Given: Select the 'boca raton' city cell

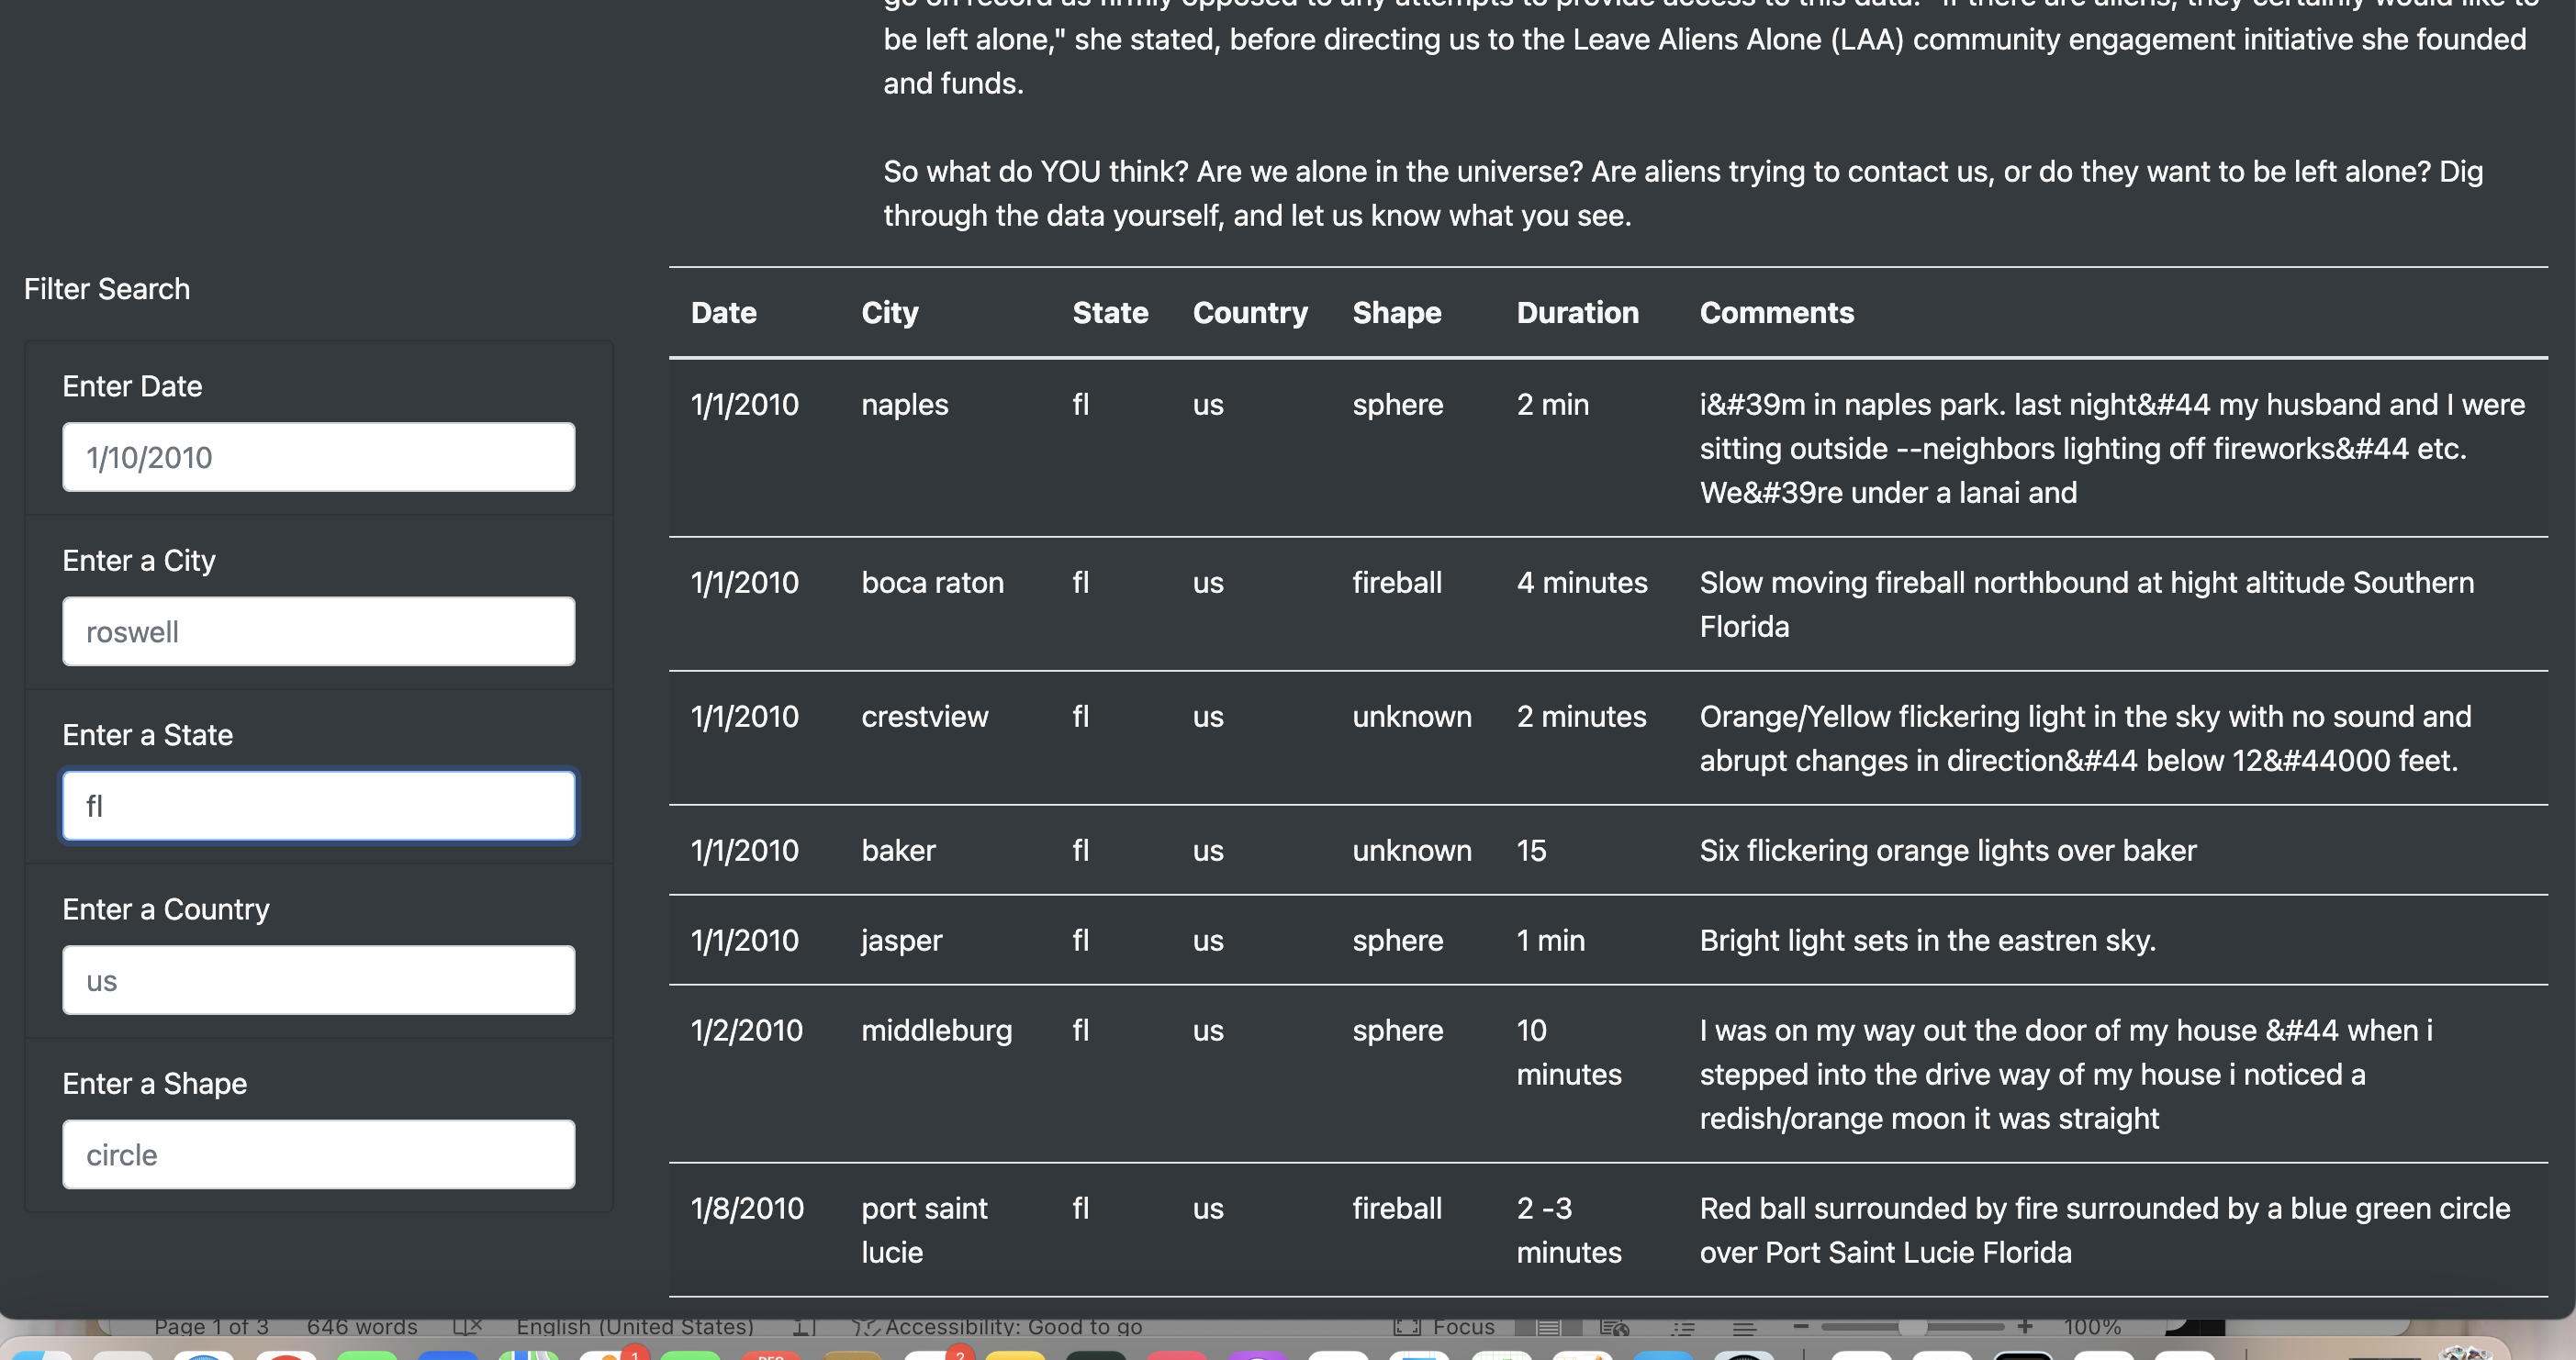Looking at the screenshot, I should tap(933, 583).
